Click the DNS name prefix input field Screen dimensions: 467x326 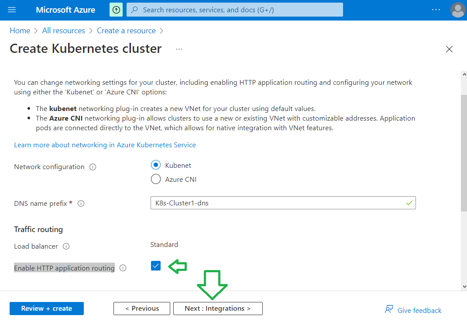pos(283,203)
